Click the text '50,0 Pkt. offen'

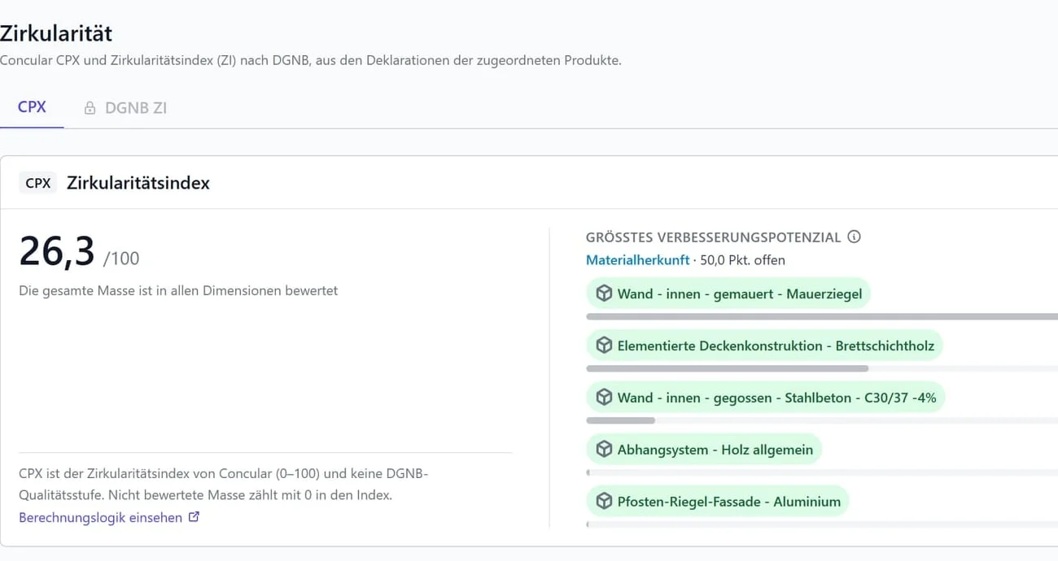tap(743, 260)
